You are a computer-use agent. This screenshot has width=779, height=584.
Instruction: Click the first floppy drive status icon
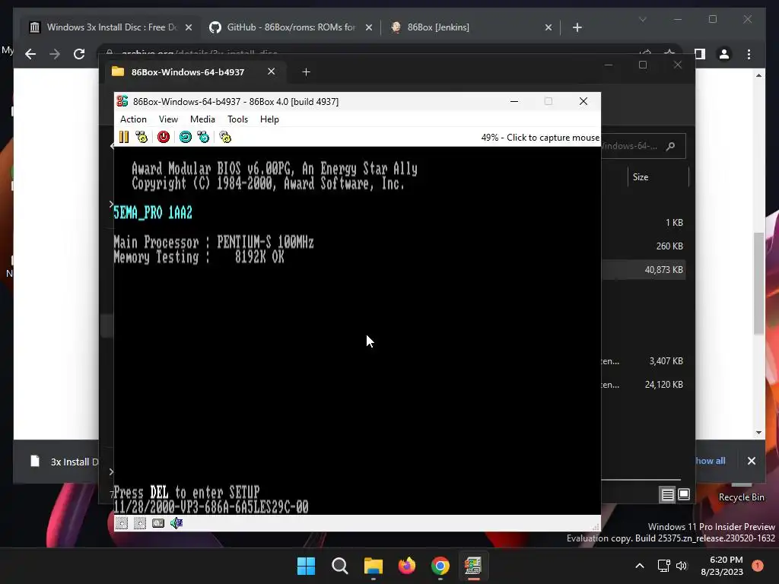[x=122, y=523]
